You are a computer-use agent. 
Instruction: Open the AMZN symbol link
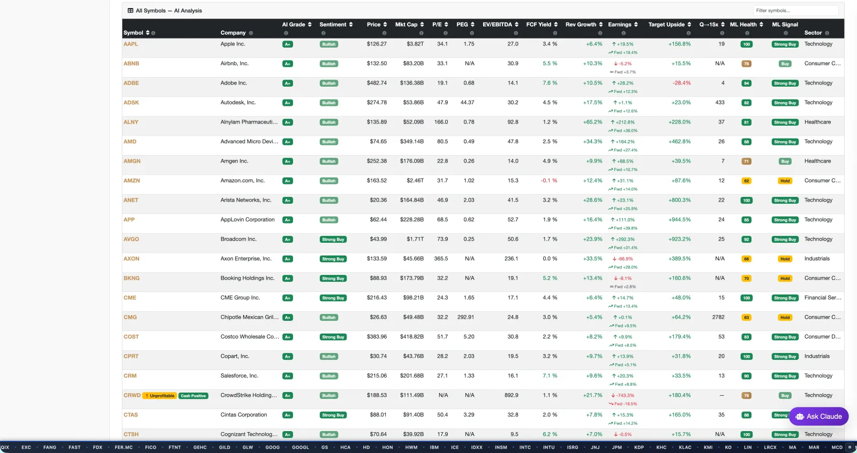(132, 181)
